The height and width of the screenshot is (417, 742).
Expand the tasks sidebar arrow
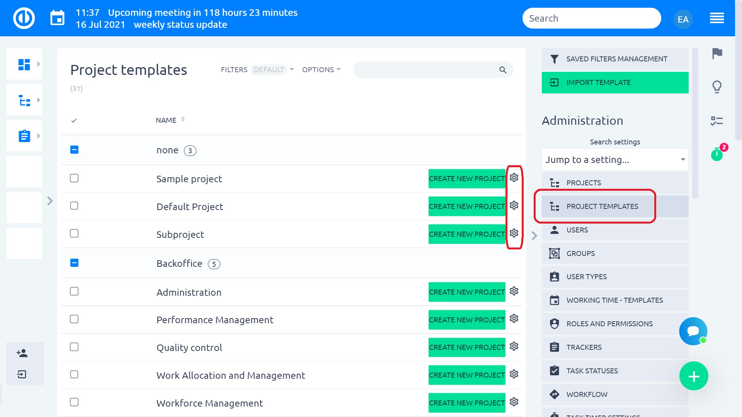pos(38,136)
